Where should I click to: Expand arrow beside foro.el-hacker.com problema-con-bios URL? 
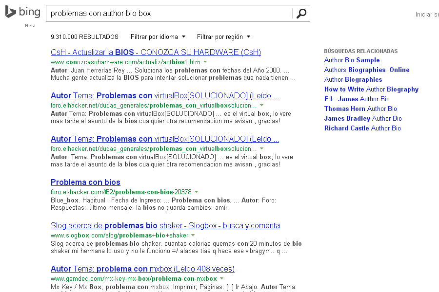click(196, 192)
